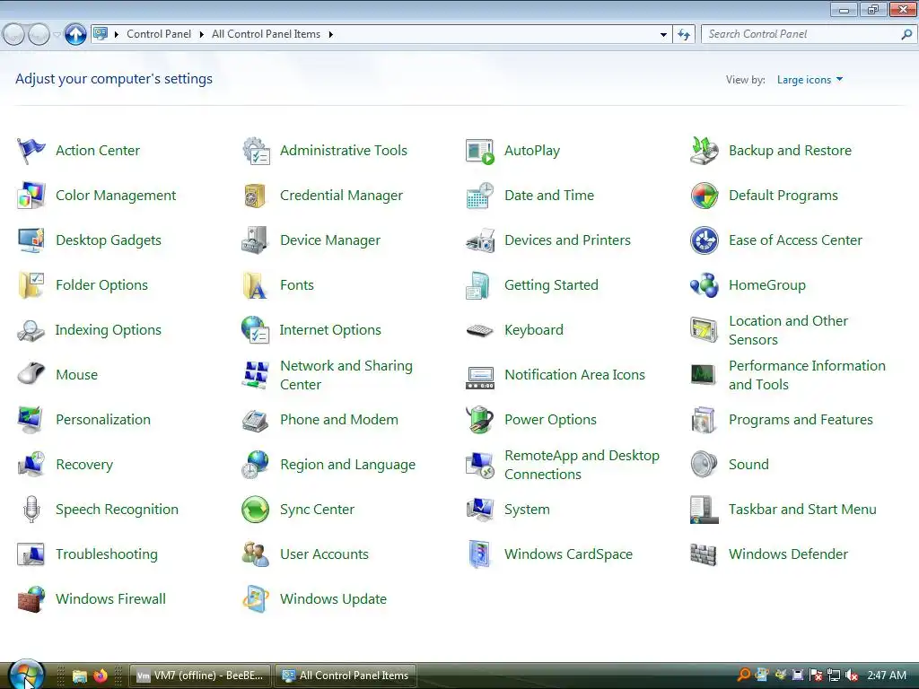Open the Region and Language link
The width and height of the screenshot is (919, 689).
pos(347,465)
